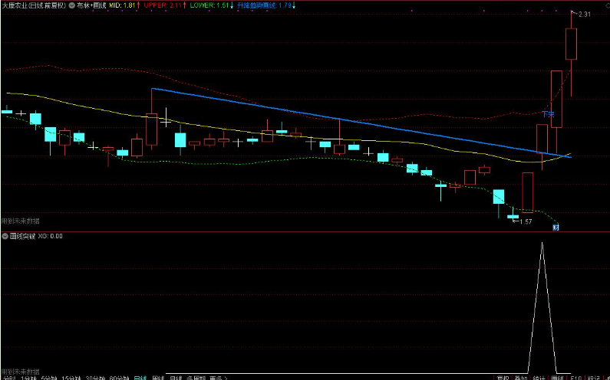Click the LOWER: 1.51 value
Image resolution: width=610 pixels, height=380 pixels.
click(x=211, y=5)
